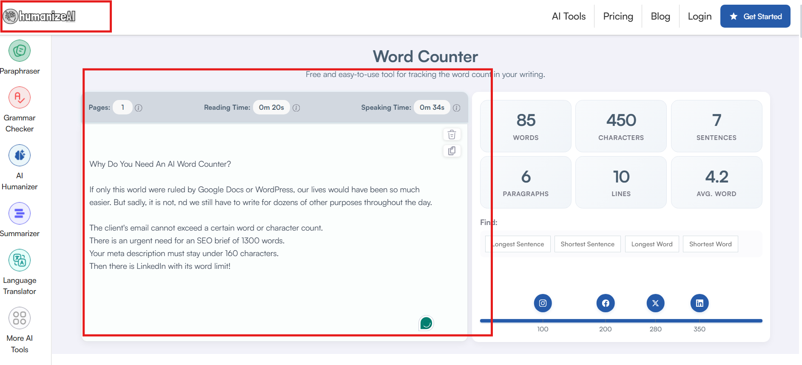Click the Instagram limit marker icon
Viewport: 802px width, 365px height.
[543, 303]
